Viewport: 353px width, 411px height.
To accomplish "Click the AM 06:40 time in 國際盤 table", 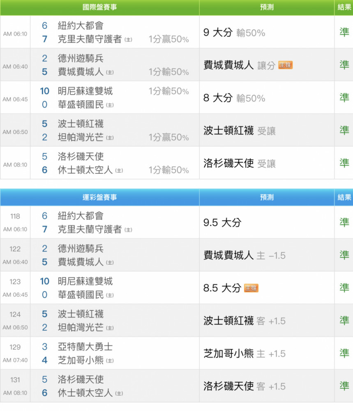I will pos(15,67).
